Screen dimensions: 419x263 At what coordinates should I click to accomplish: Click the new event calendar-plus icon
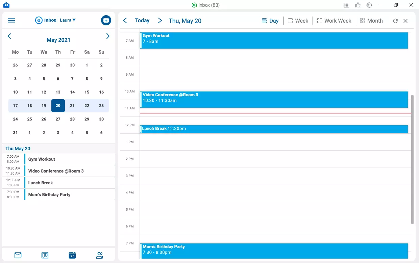tap(106, 20)
